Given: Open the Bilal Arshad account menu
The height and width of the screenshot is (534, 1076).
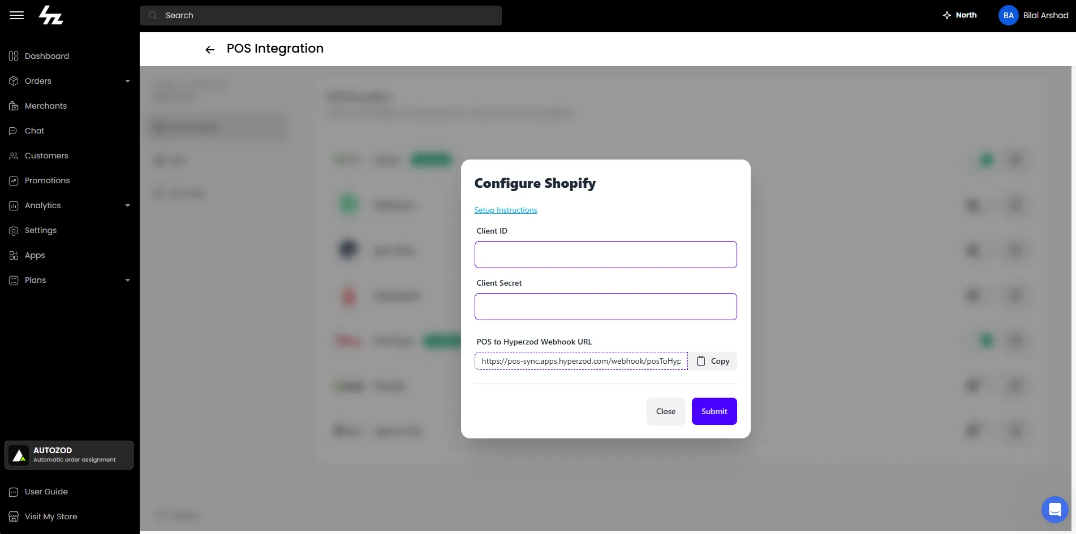Looking at the screenshot, I should pyautogui.click(x=1034, y=15).
